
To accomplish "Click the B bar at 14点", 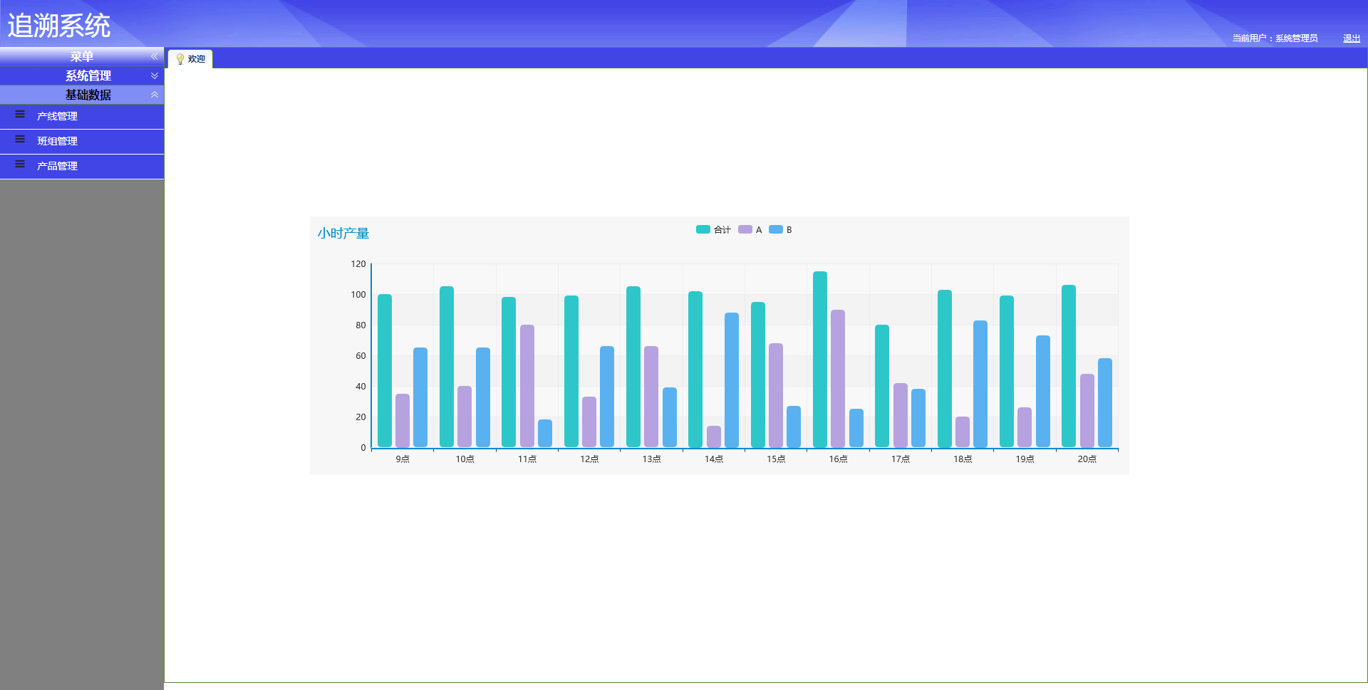I will 732,380.
